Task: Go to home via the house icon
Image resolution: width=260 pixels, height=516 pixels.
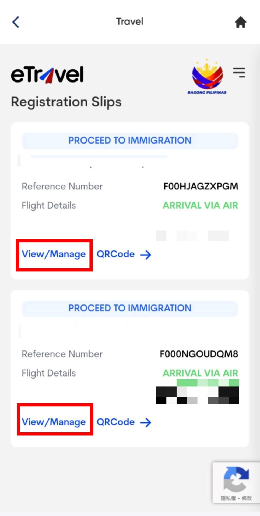Action: click(x=240, y=22)
